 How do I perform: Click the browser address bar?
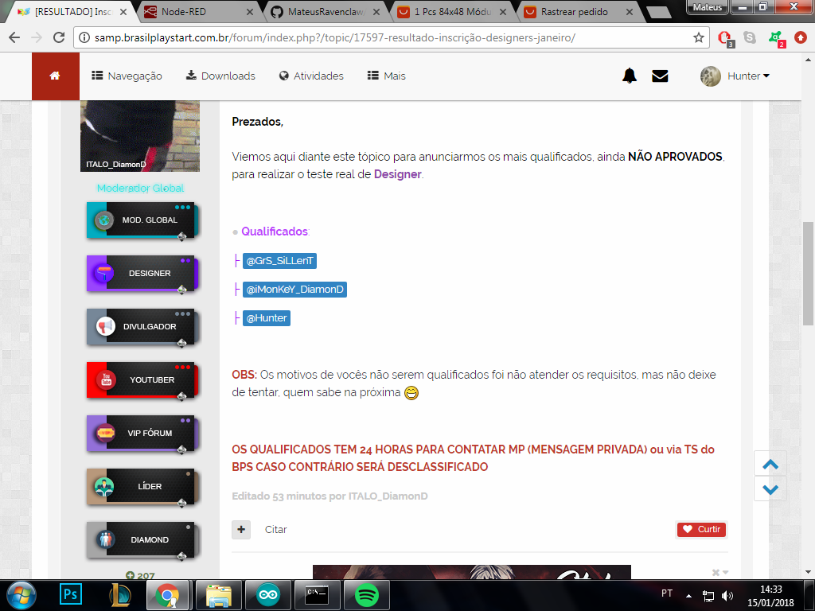tap(382, 37)
